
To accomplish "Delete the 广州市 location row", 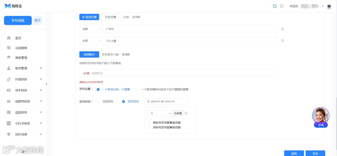I will click(282, 29).
